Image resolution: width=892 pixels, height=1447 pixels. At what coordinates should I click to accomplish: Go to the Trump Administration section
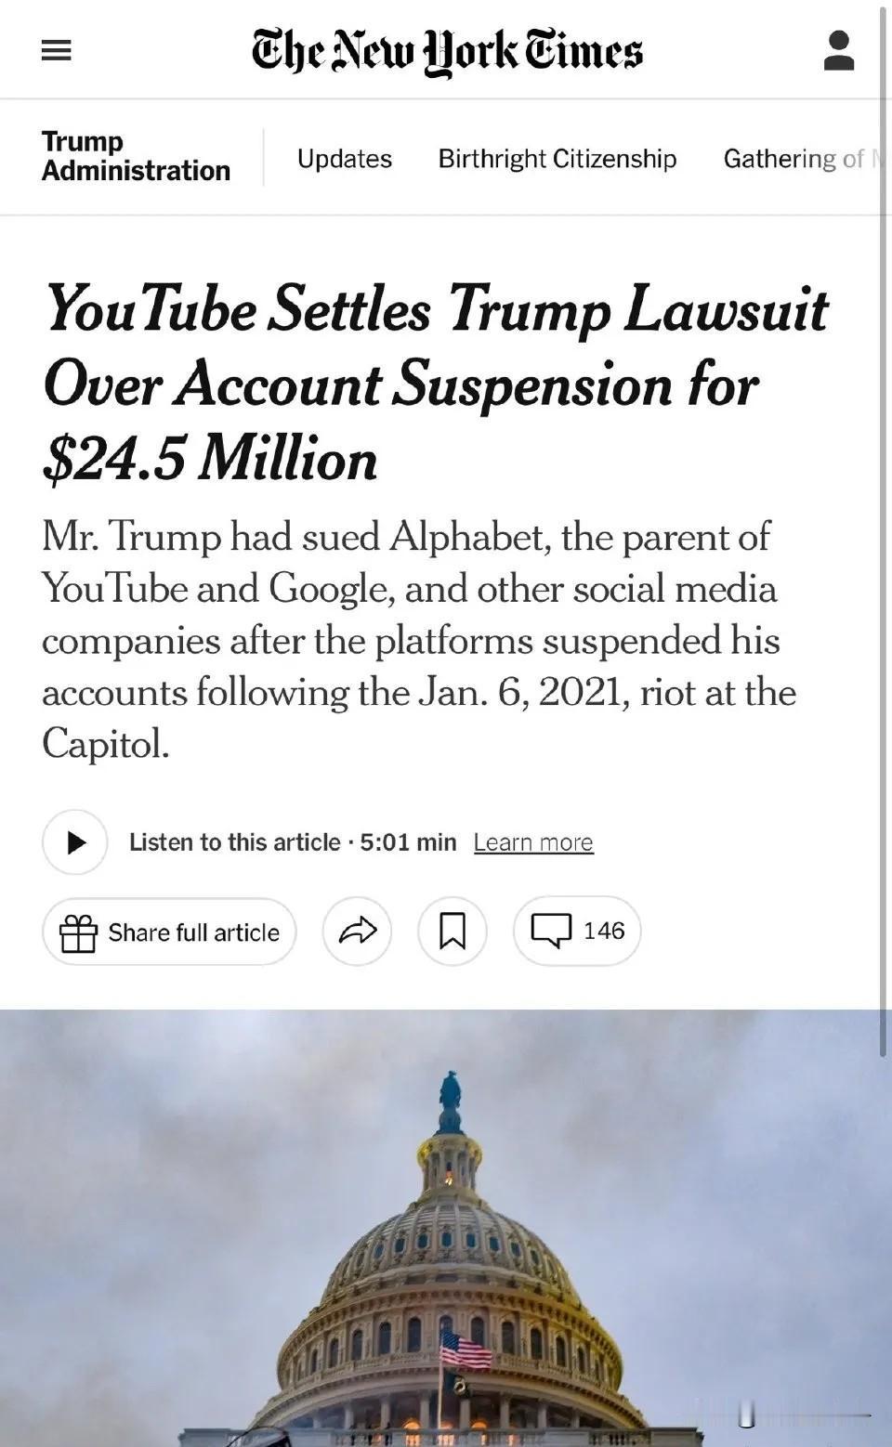pyautogui.click(x=136, y=156)
